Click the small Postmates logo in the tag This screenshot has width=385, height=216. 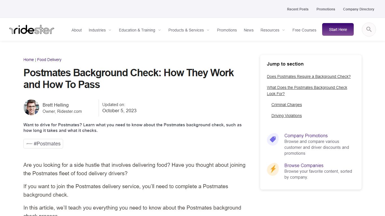click(29, 144)
